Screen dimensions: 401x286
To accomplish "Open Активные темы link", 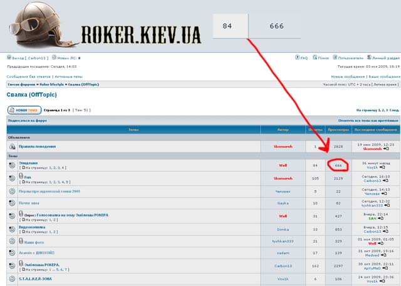I will 68,77.
